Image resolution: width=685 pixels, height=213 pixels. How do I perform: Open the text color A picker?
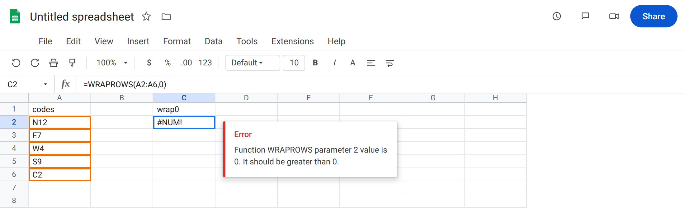point(352,63)
